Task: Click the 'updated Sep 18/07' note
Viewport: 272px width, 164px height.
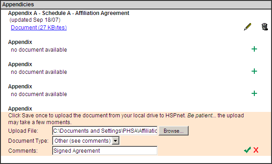Action: pyautogui.click(x=35, y=20)
